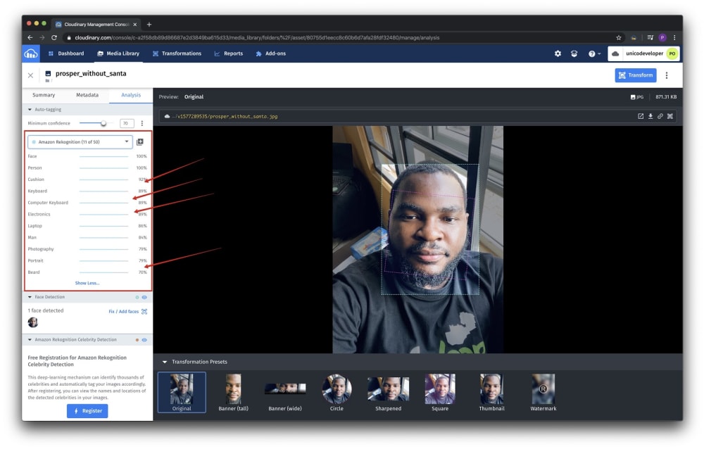Screen dimensions: 704x449
Task: Switch to the Metadata tab
Action: [x=87, y=95]
